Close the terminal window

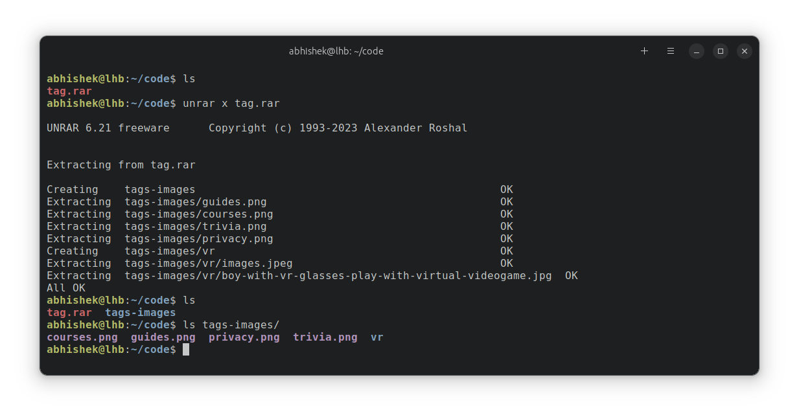[x=745, y=51]
